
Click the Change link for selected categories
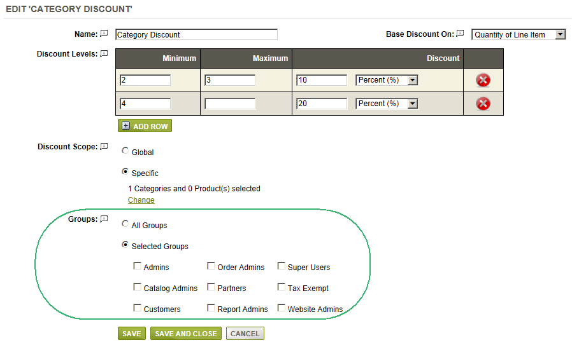tap(141, 200)
